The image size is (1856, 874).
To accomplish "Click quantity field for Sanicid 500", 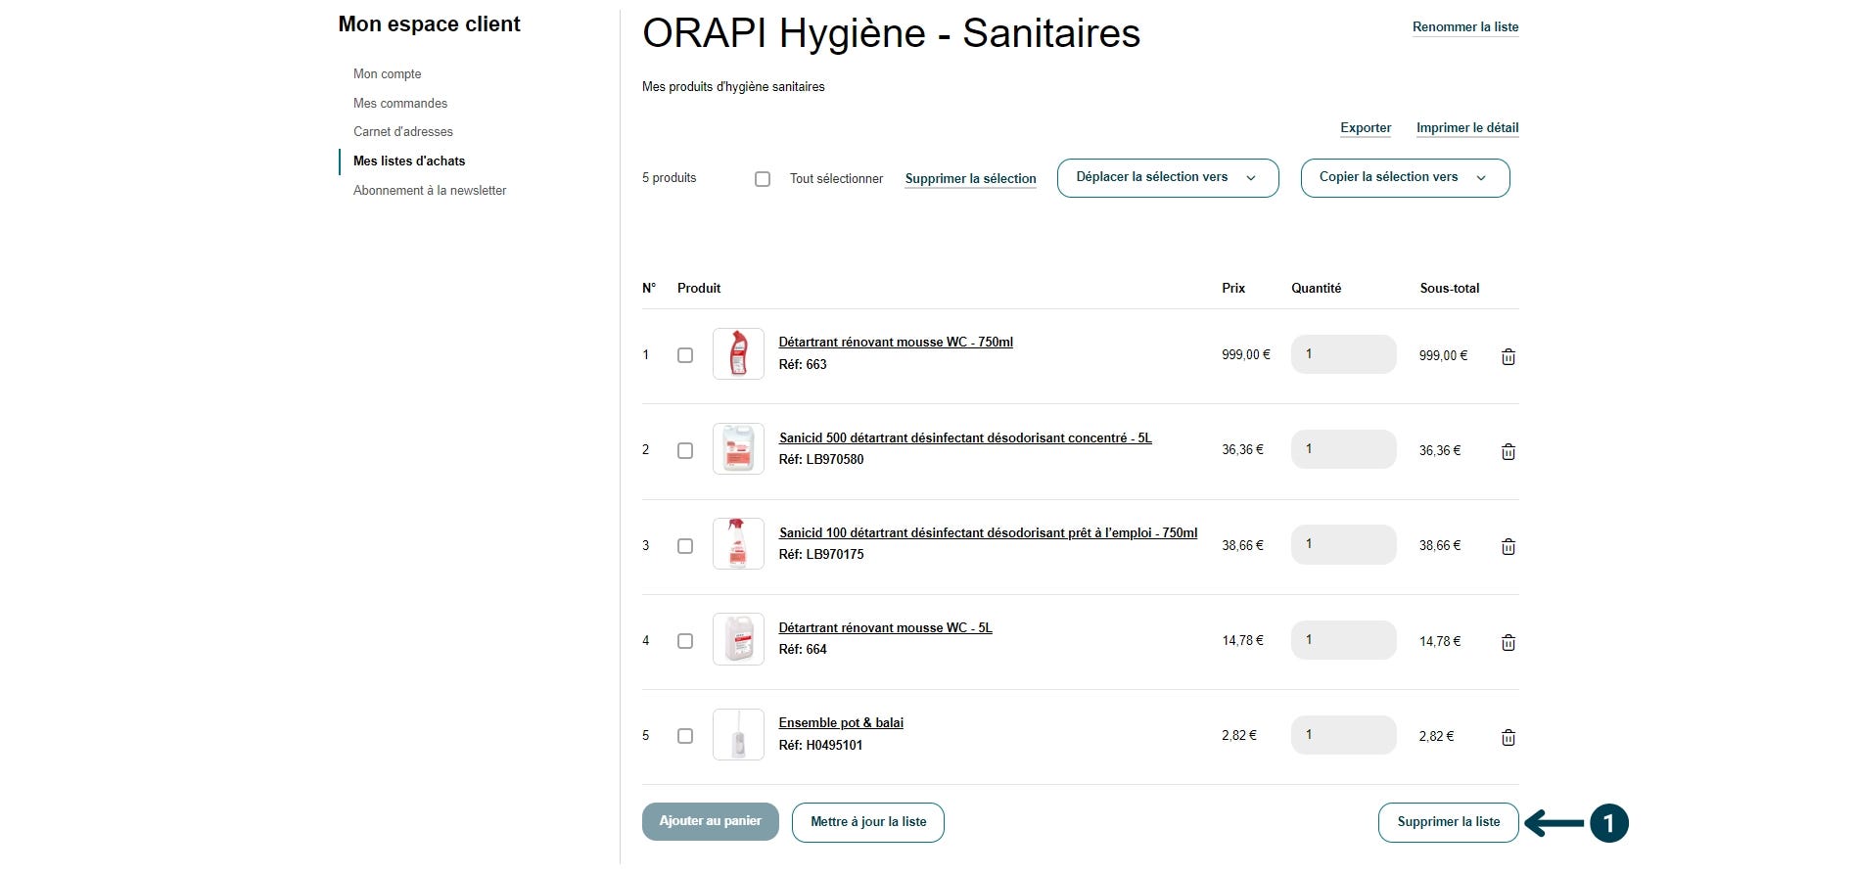I will 1343,449.
